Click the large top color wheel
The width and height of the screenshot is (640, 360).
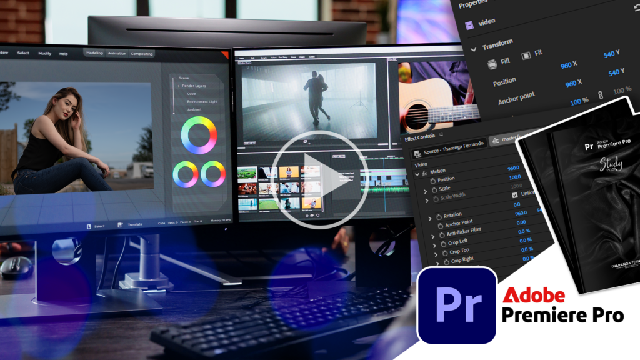tap(199, 135)
